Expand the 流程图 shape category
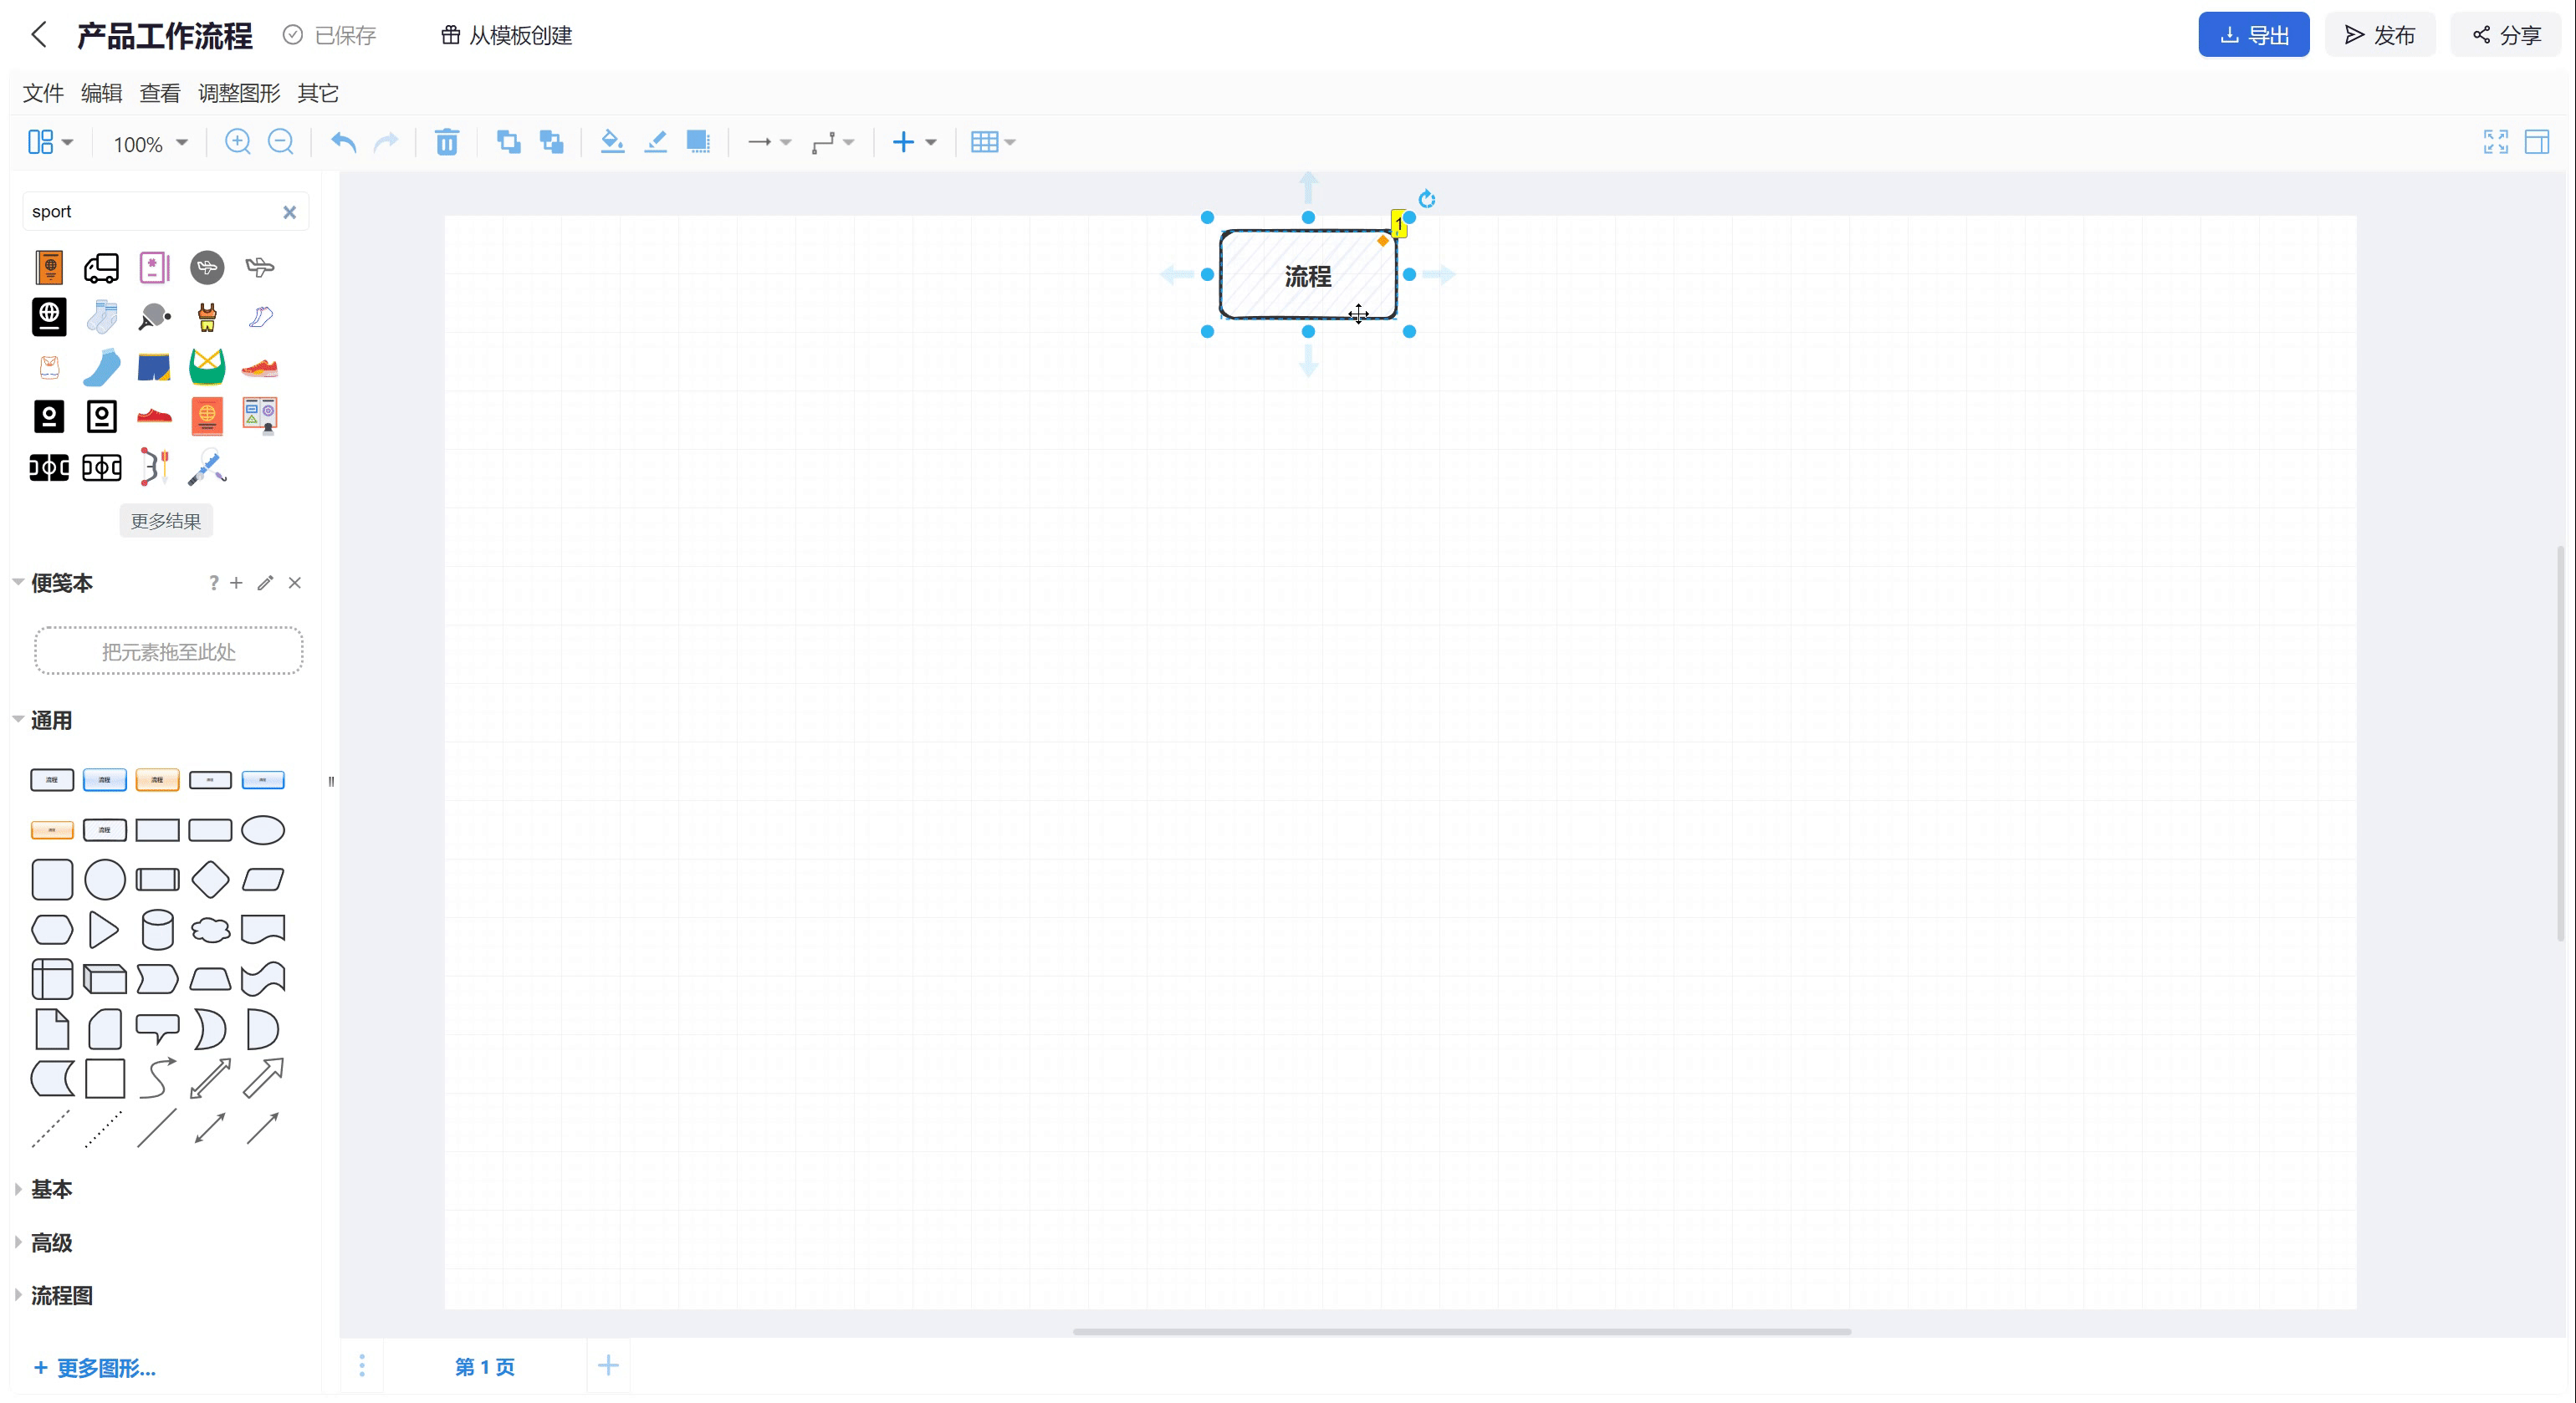The image size is (2576, 1403). (x=61, y=1295)
